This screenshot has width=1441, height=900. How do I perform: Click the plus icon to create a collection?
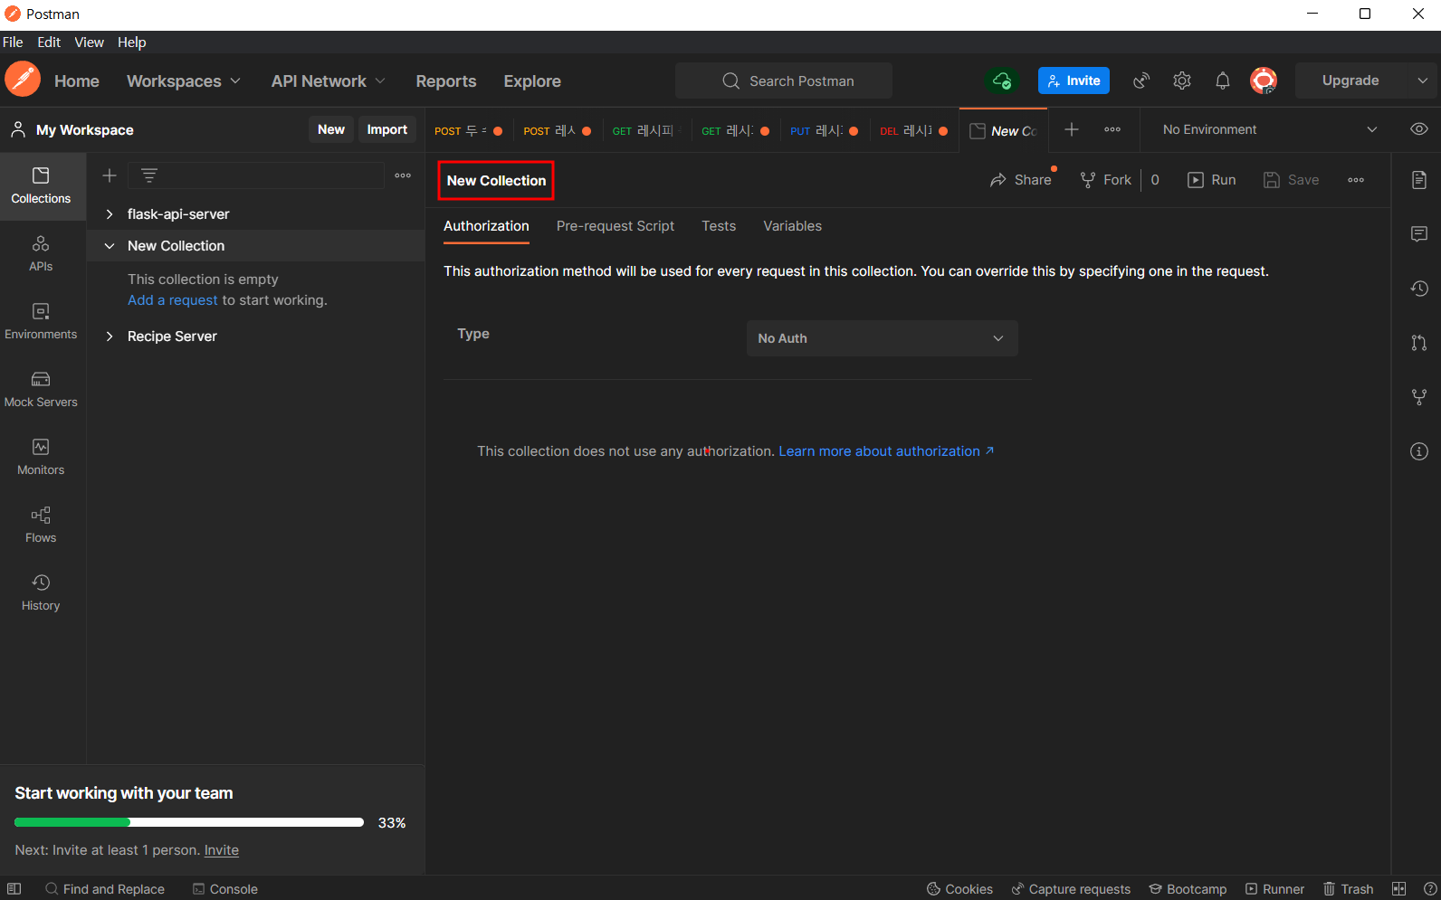point(110,175)
